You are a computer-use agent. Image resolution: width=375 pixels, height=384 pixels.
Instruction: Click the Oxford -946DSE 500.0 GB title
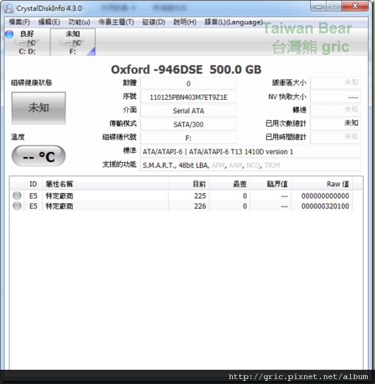(186, 69)
